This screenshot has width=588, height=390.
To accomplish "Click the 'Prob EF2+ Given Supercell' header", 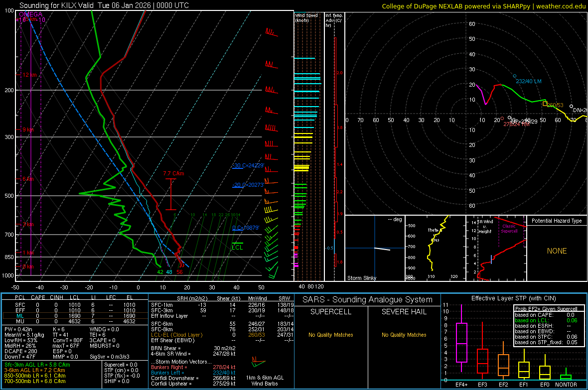I will coord(546,309).
